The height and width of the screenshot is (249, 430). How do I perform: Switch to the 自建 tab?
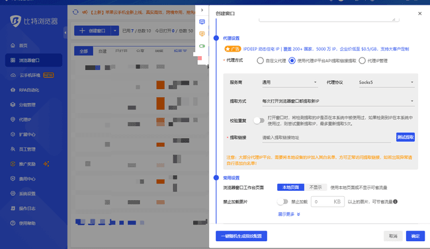pos(103,52)
